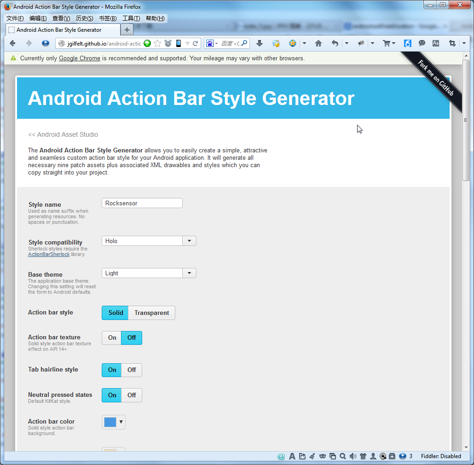Open the ActionBarSherlock link

[x=49, y=255]
